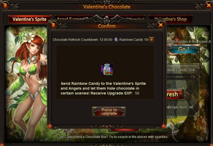Click the plus icon to add Rainbow Candy
This screenshot has height=146, width=213.
click(x=152, y=40)
